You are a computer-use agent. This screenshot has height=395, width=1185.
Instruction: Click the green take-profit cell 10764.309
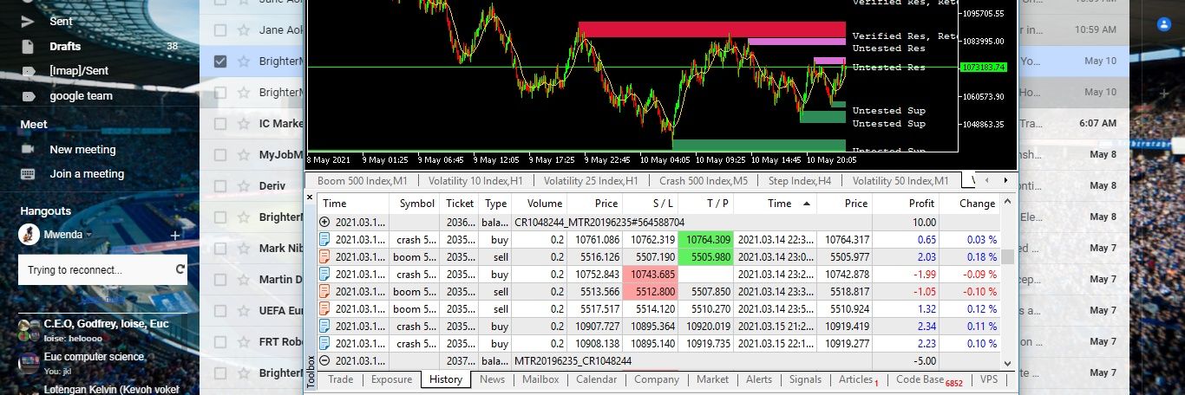coord(707,240)
